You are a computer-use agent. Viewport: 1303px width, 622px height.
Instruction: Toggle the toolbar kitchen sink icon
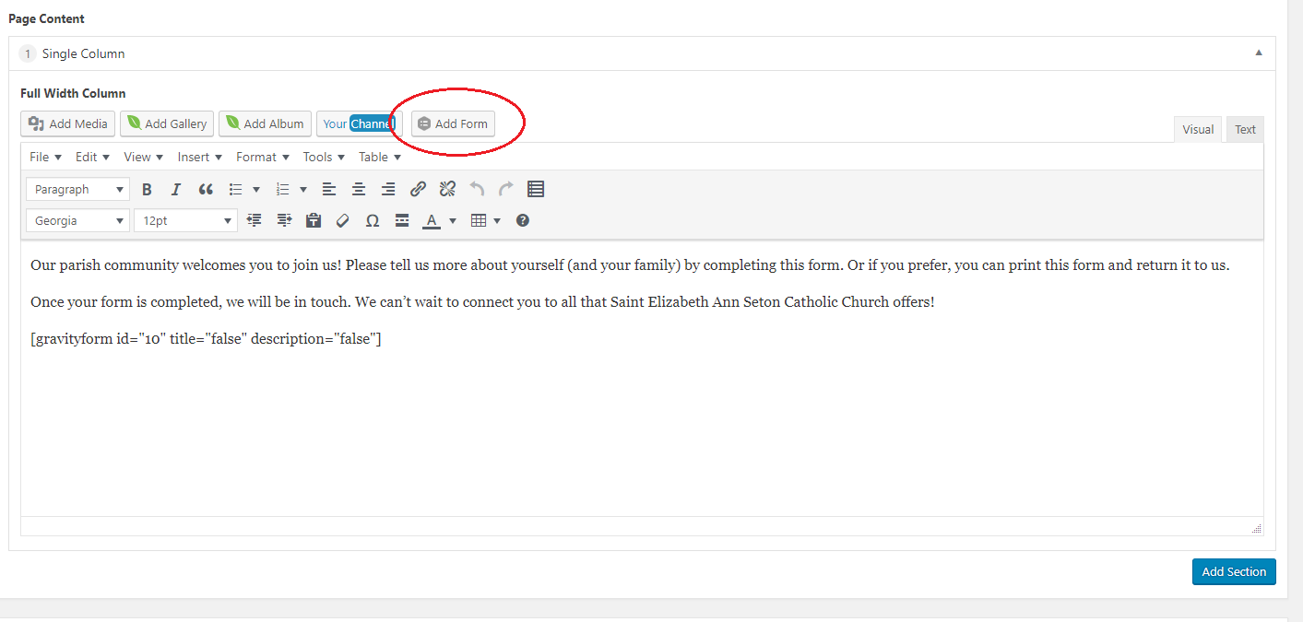click(536, 190)
